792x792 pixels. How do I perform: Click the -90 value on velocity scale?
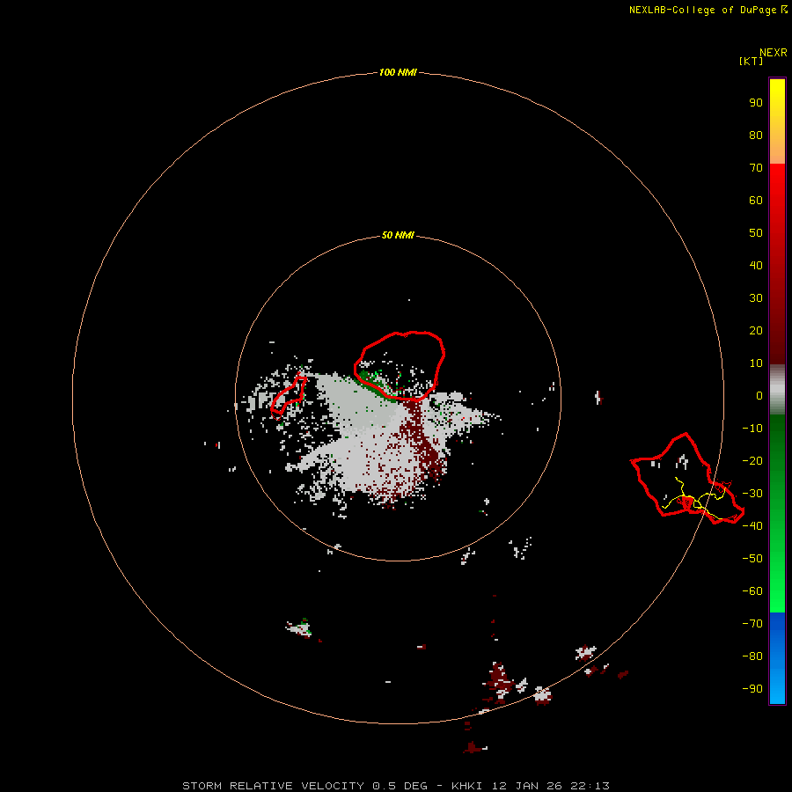[x=752, y=688]
